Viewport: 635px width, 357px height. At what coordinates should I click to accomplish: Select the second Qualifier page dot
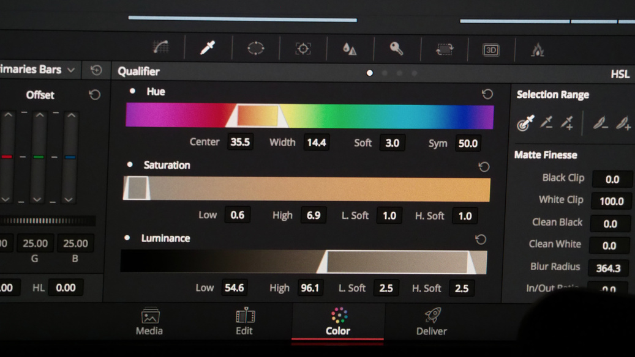tap(385, 73)
